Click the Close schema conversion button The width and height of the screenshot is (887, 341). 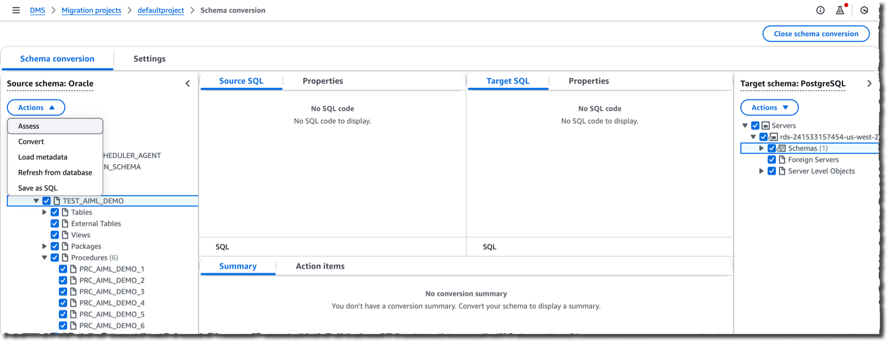click(x=816, y=34)
